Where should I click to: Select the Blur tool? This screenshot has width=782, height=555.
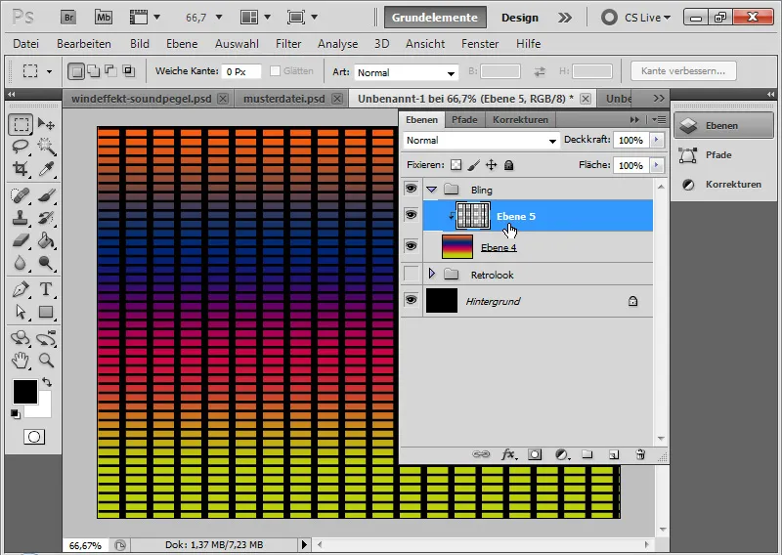point(21,263)
